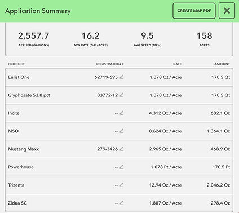Viewport: 239px width, 213px height.
Task: Select the Powerhouse product name
Action: tap(21, 167)
